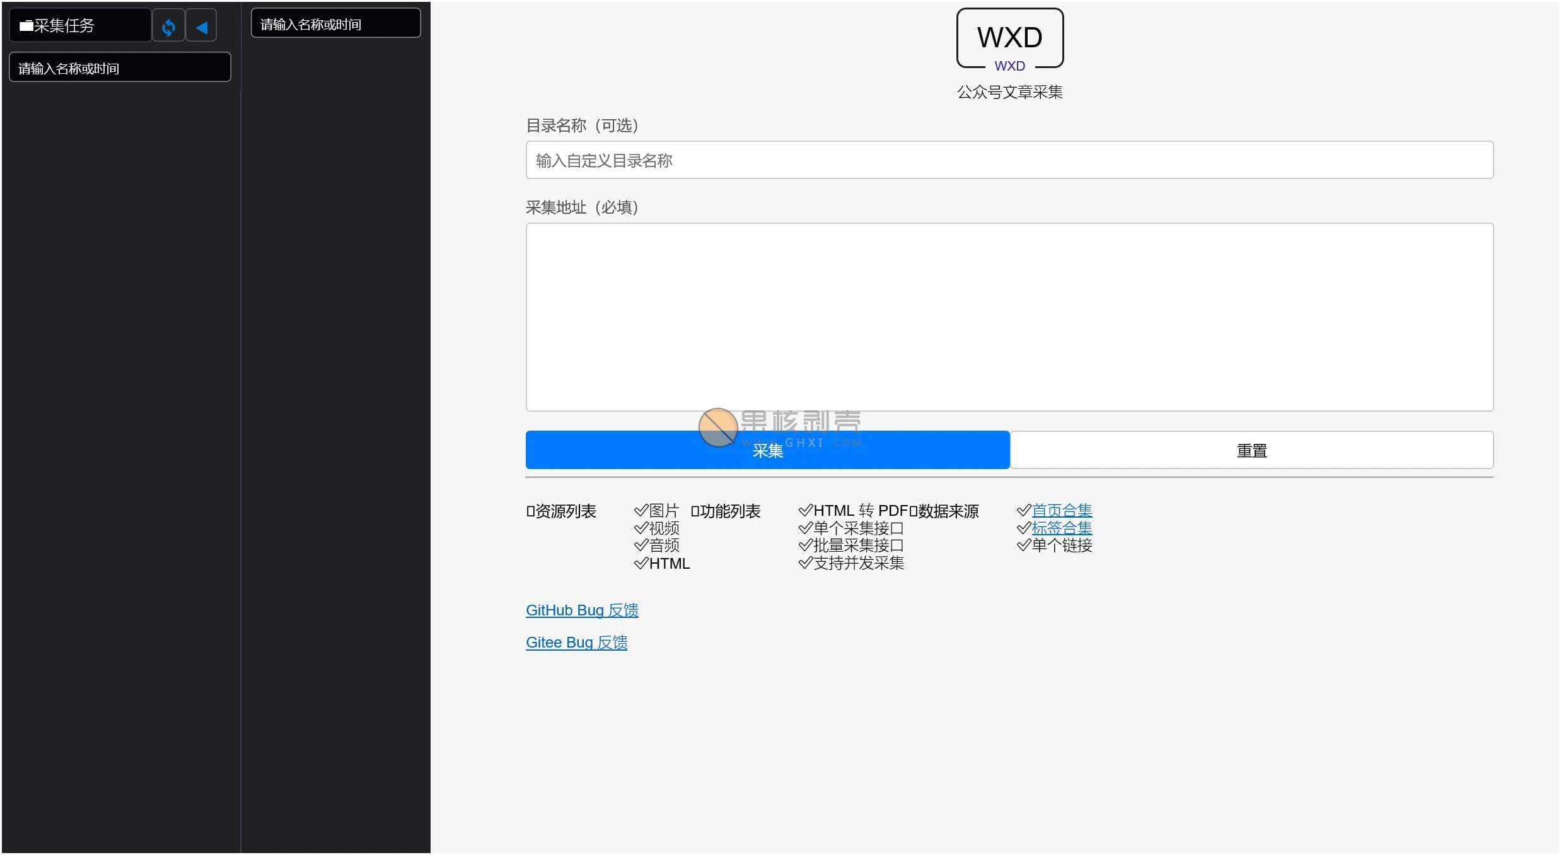The height and width of the screenshot is (855, 1561).
Task: Click the 资源列表 heading
Action: tap(561, 511)
